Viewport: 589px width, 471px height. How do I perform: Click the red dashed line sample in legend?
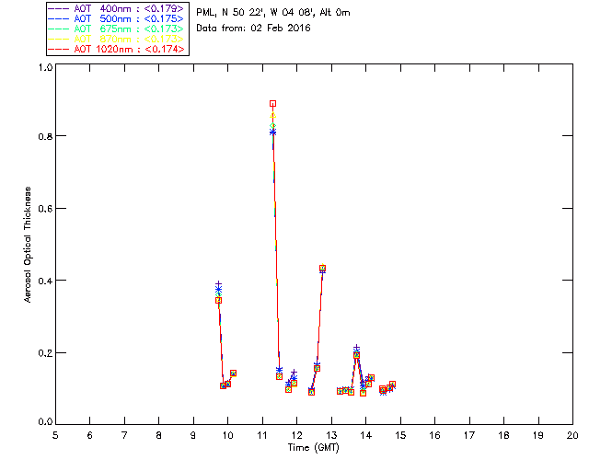pyautogui.click(x=59, y=49)
